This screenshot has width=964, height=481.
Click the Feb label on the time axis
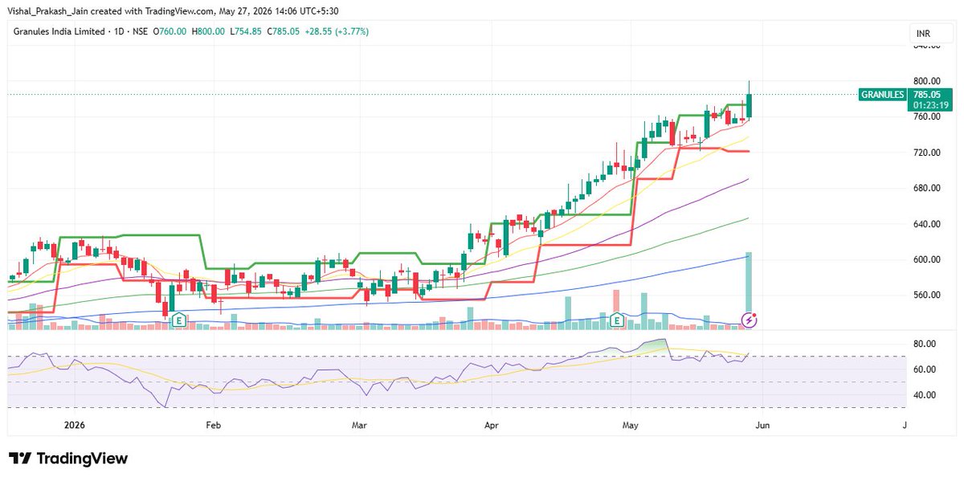click(x=213, y=424)
